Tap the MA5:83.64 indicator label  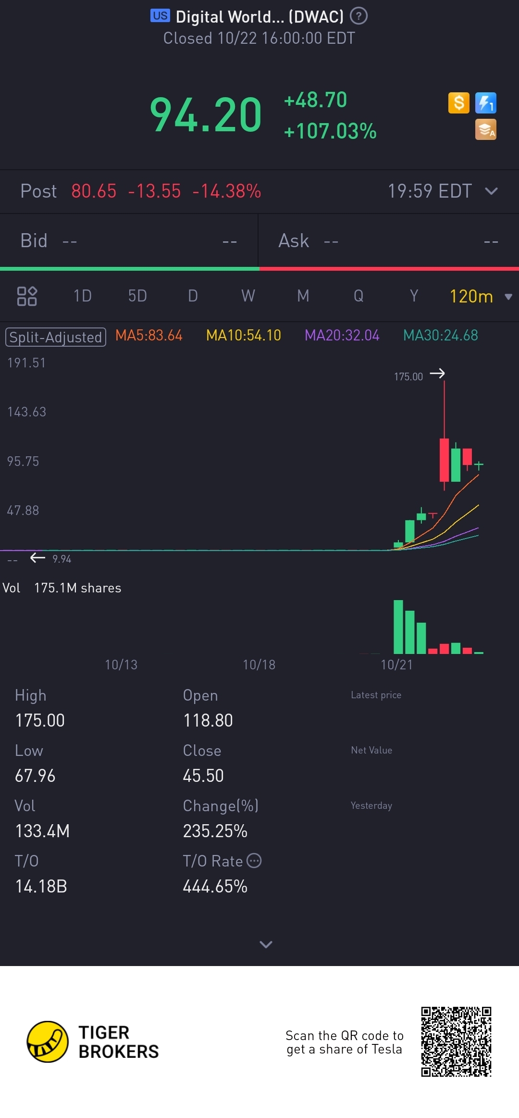click(x=149, y=335)
